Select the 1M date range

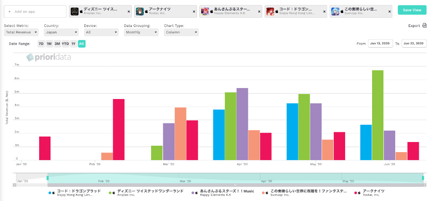49,44
